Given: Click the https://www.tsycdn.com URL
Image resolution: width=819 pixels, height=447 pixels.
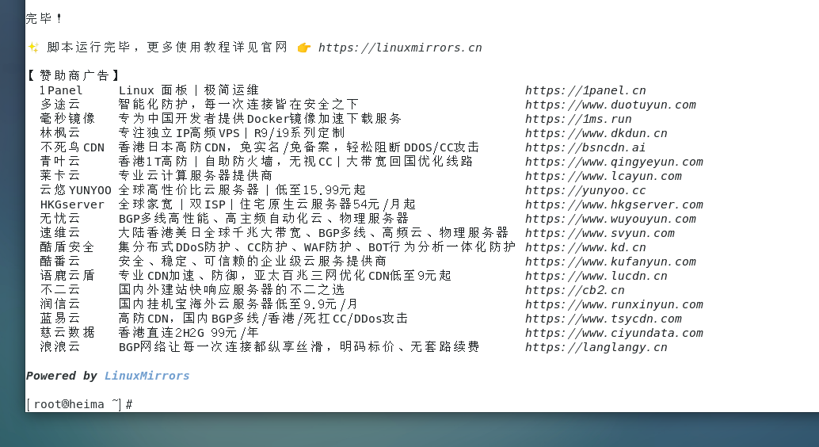Looking at the screenshot, I should 604,319.
